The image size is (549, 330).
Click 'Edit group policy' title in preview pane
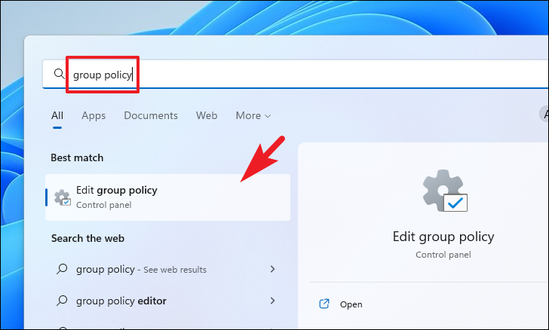click(443, 237)
